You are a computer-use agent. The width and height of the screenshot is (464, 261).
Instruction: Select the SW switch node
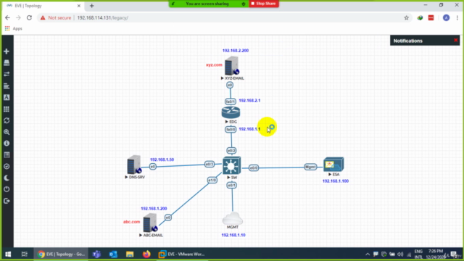(231, 165)
